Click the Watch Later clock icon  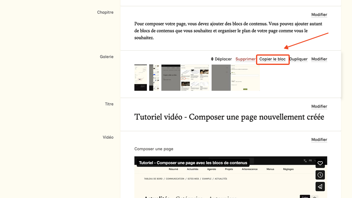click(x=320, y=175)
